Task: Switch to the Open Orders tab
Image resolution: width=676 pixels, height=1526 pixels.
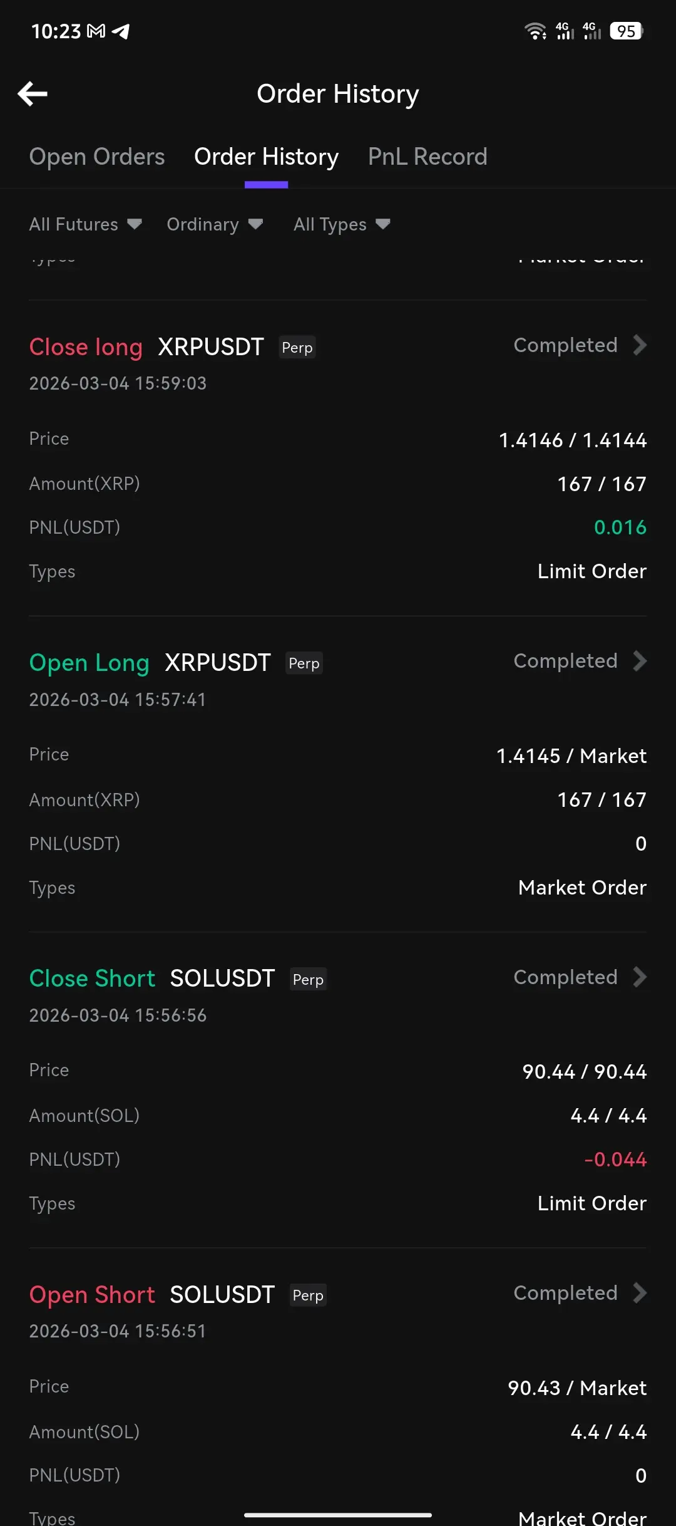Action: [x=97, y=157]
